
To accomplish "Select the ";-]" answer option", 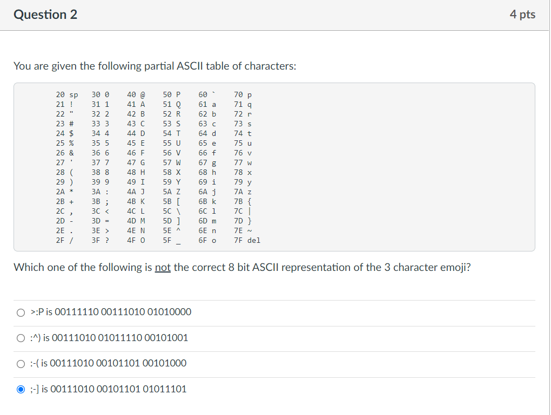I will pos(20,389).
